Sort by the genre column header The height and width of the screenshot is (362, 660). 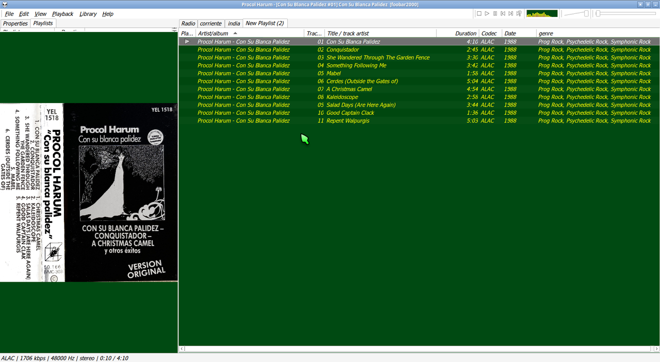[x=598, y=33]
